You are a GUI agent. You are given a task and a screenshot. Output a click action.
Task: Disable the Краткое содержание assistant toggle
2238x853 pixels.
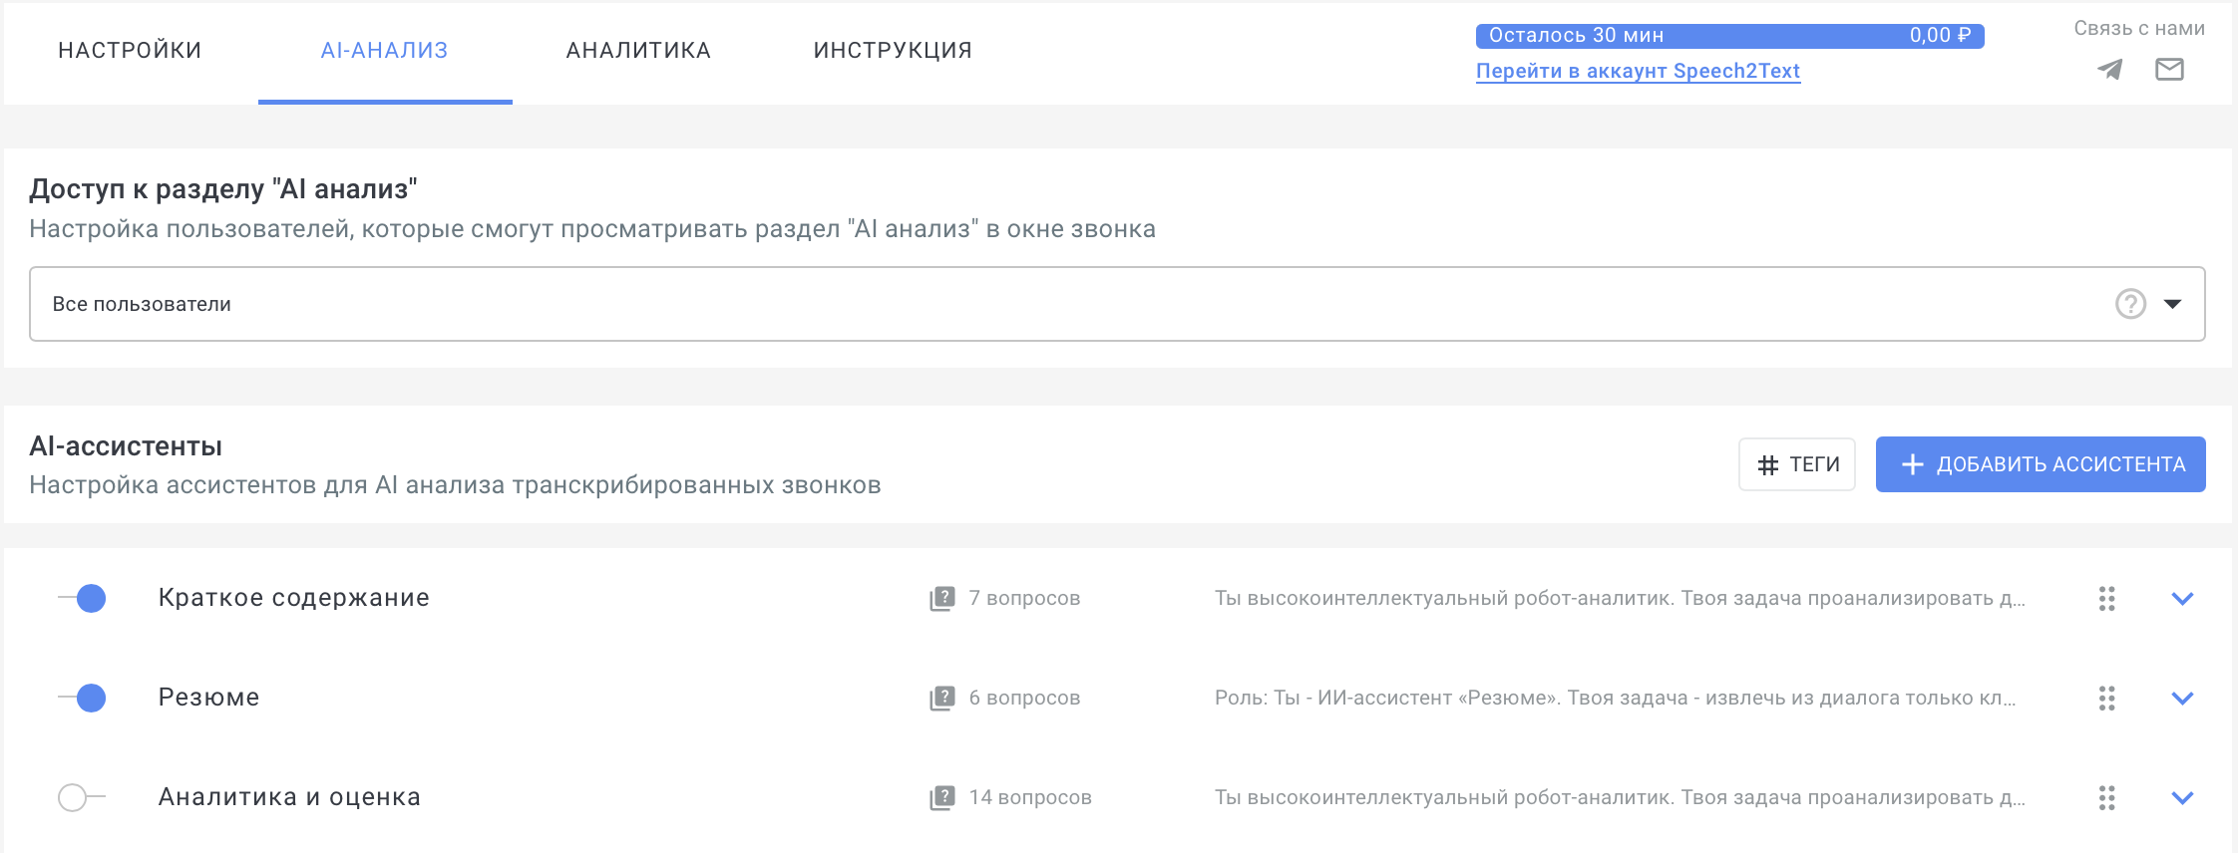(83, 598)
